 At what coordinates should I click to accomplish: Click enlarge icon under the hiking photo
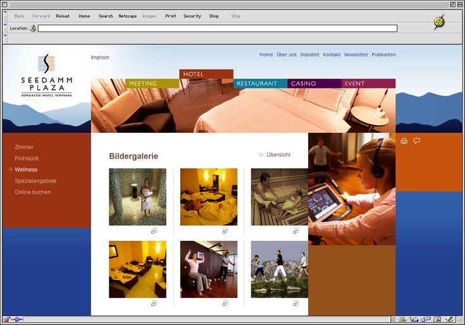295,304
